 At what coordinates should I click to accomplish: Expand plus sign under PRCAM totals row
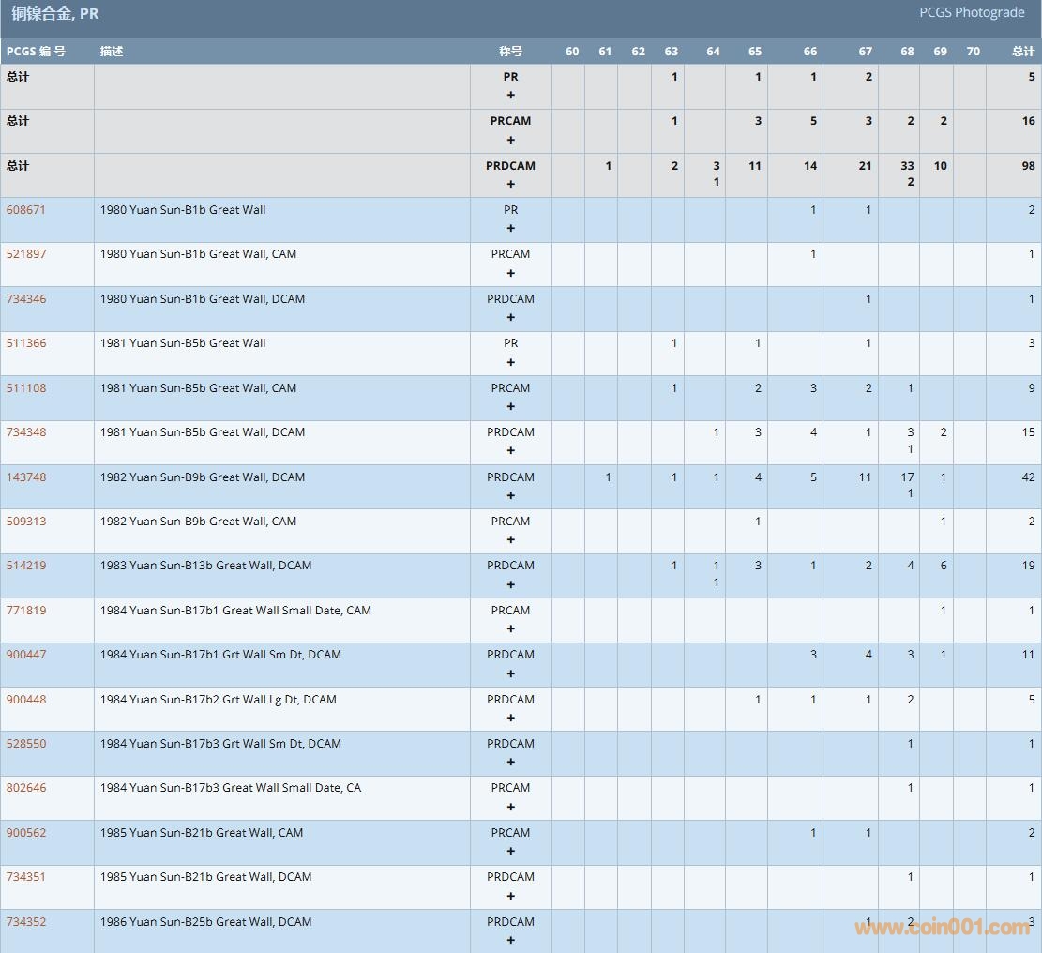pos(510,140)
